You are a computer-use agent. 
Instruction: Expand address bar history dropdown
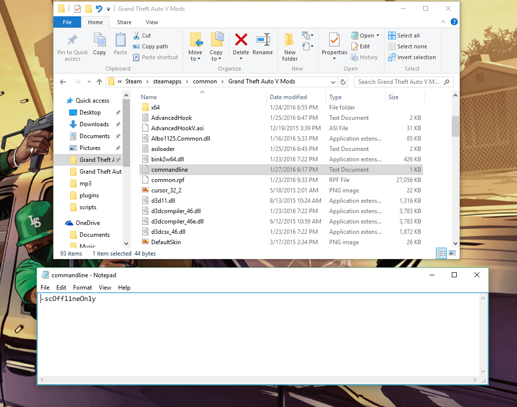click(333, 82)
